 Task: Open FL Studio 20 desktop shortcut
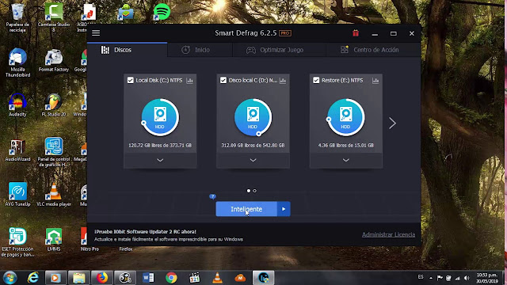point(54,105)
